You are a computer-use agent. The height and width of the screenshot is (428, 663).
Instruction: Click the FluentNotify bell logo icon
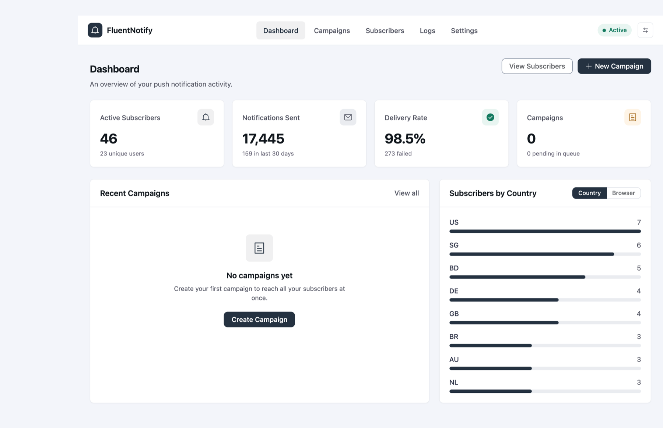95,30
